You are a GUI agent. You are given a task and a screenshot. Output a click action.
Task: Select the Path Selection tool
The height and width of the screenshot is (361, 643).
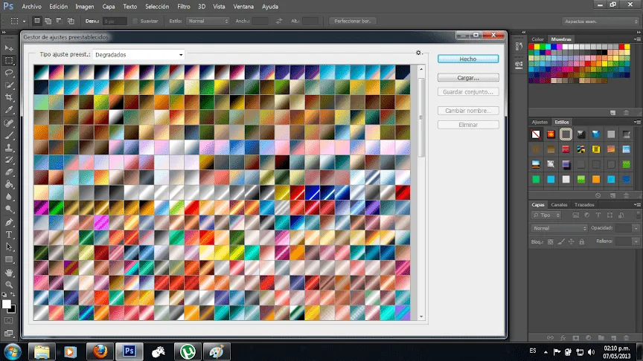[x=9, y=247]
